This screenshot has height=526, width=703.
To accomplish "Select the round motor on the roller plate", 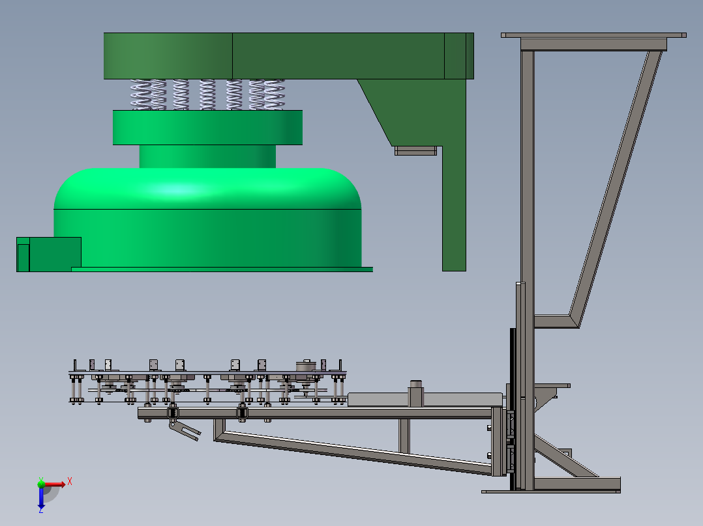I will (307, 365).
